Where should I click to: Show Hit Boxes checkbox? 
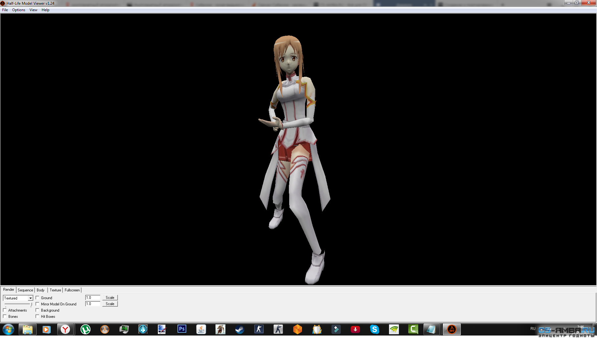click(x=37, y=316)
